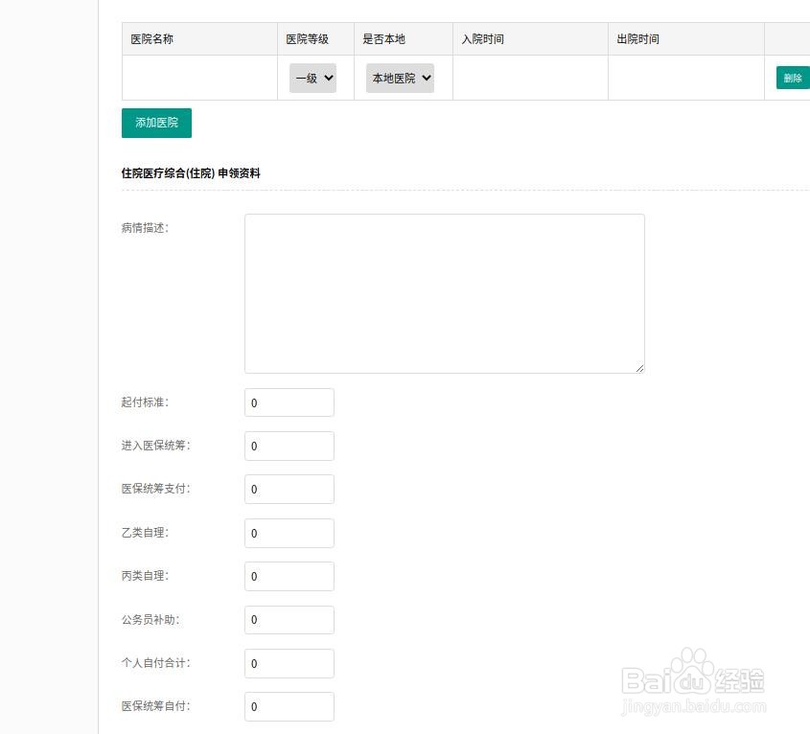This screenshot has height=734, width=810.
Task: Click the 住院医疗综合(住院) 申领资料 heading
Action: 191,173
